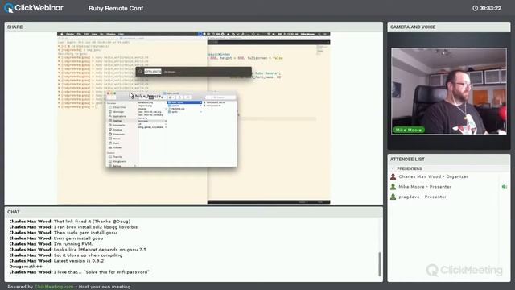Click the green Mike Moore name badge
The width and height of the screenshot is (515, 290).
(x=409, y=130)
